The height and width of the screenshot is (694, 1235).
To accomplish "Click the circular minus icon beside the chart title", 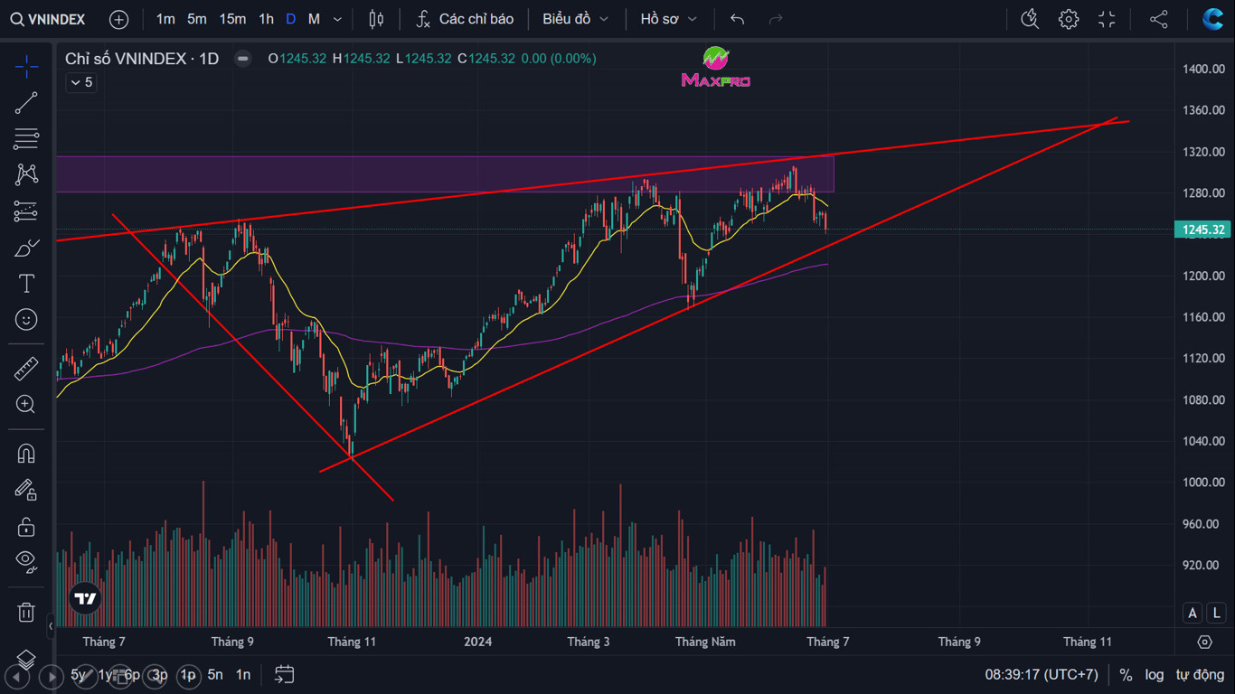I will [242, 59].
